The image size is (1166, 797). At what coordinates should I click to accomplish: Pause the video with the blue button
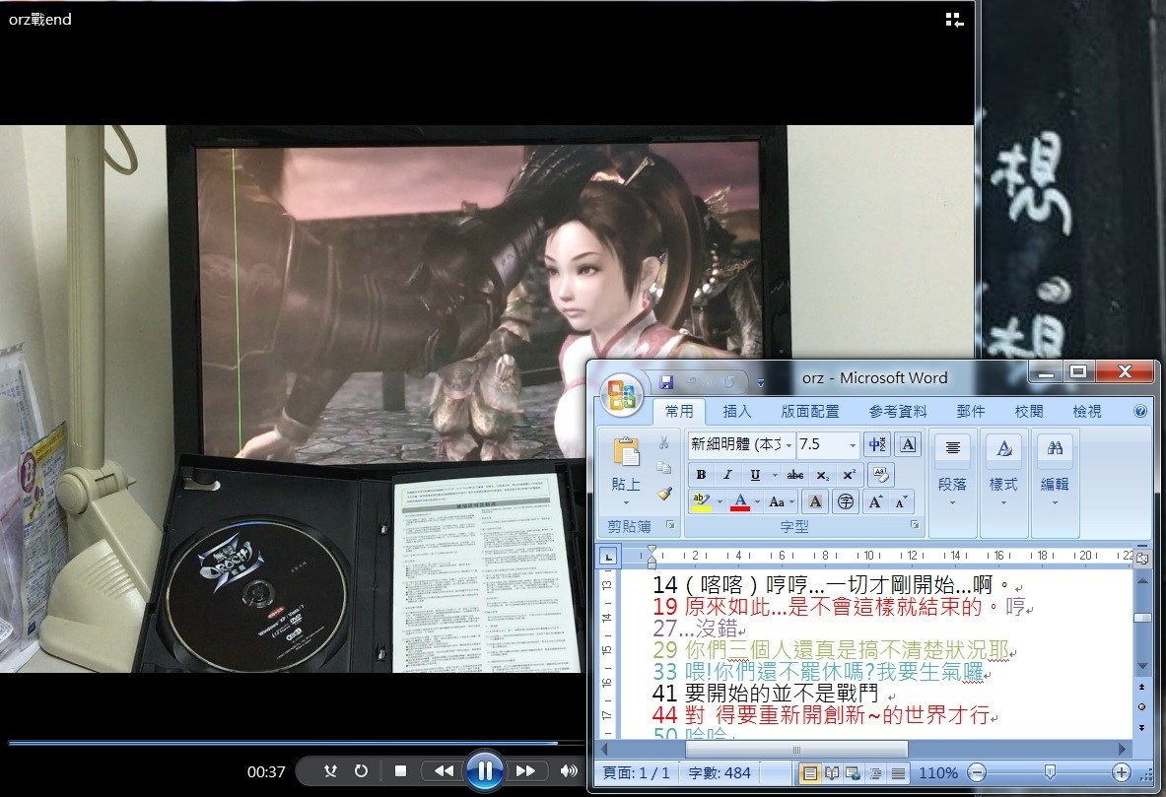[484, 770]
